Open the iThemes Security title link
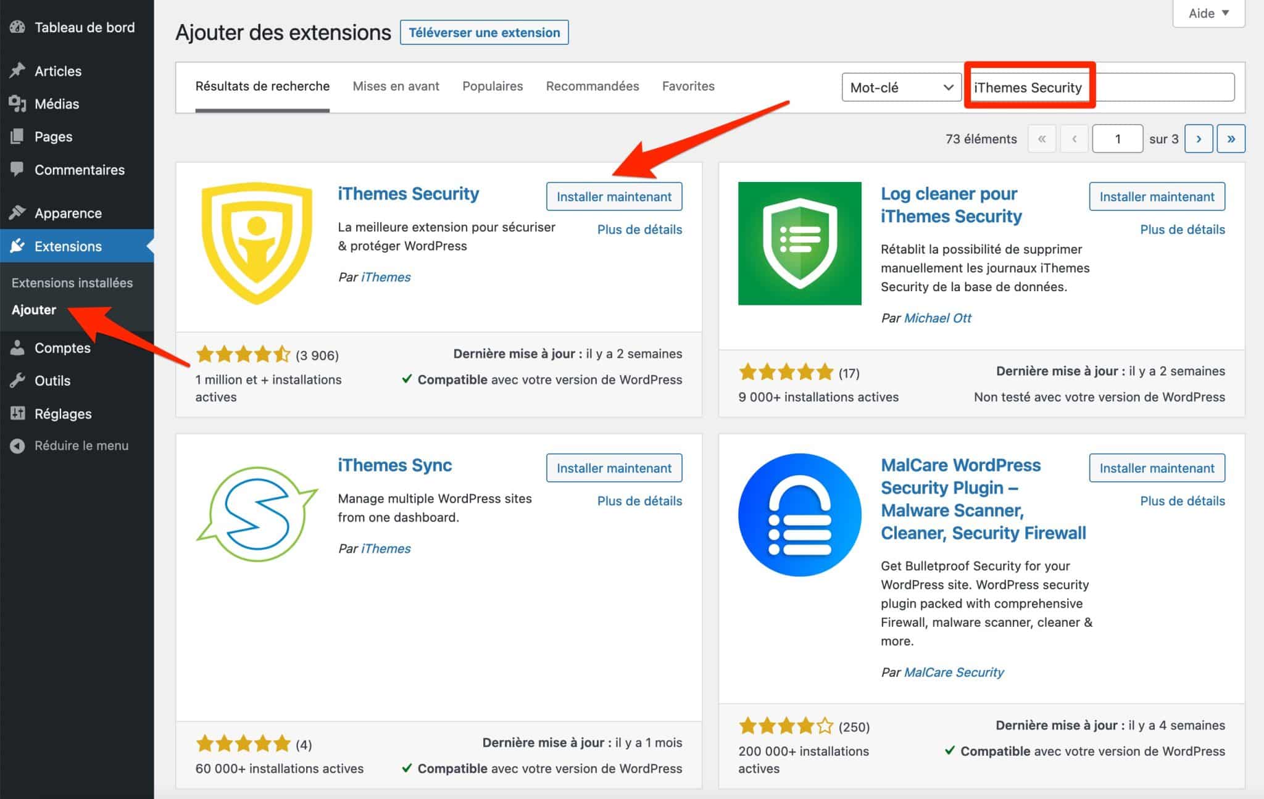The width and height of the screenshot is (1264, 799). pos(408,194)
